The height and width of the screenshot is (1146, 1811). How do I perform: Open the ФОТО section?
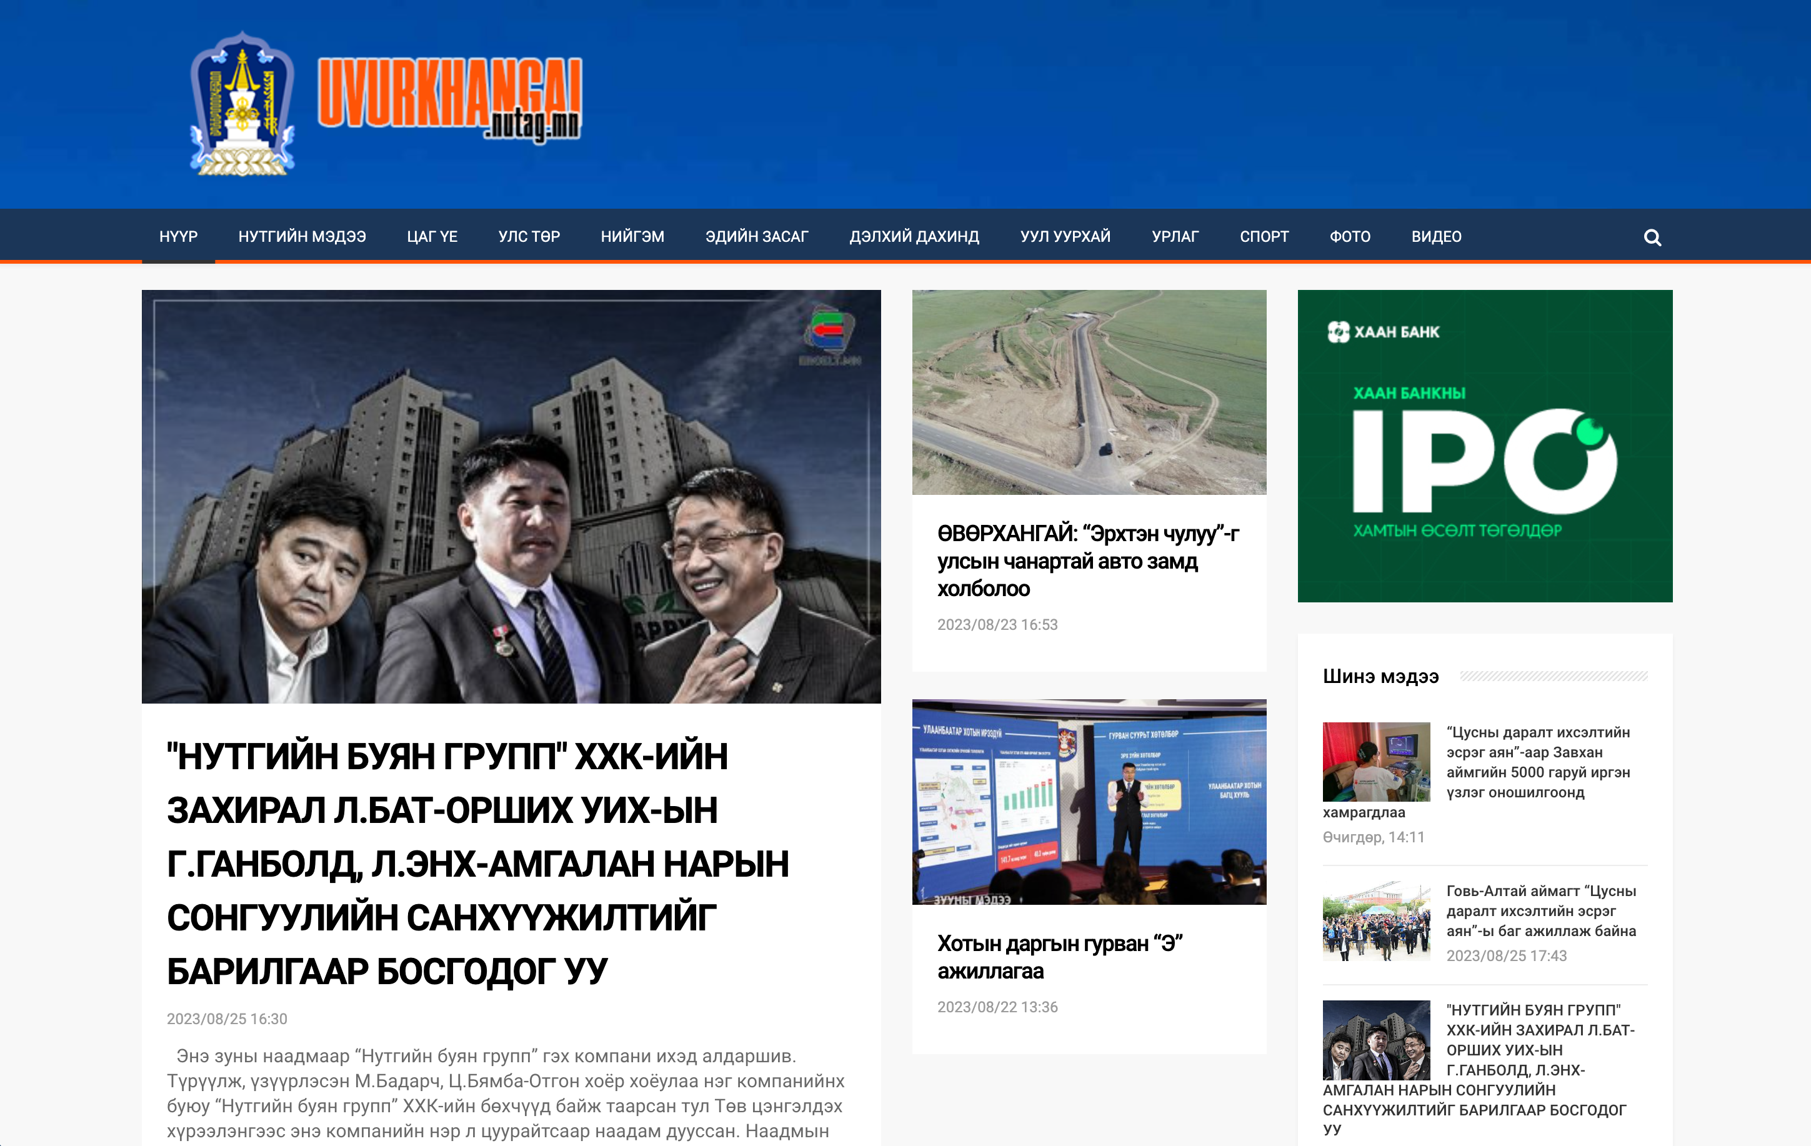(1349, 236)
